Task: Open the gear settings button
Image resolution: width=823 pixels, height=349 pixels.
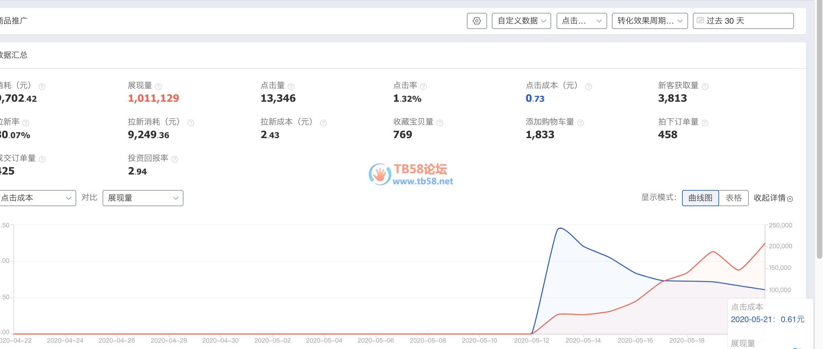Action: tap(477, 21)
